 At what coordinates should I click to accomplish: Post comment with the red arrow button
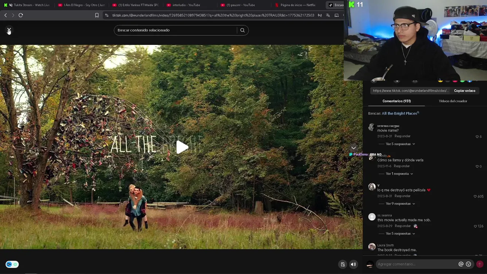(x=479, y=264)
